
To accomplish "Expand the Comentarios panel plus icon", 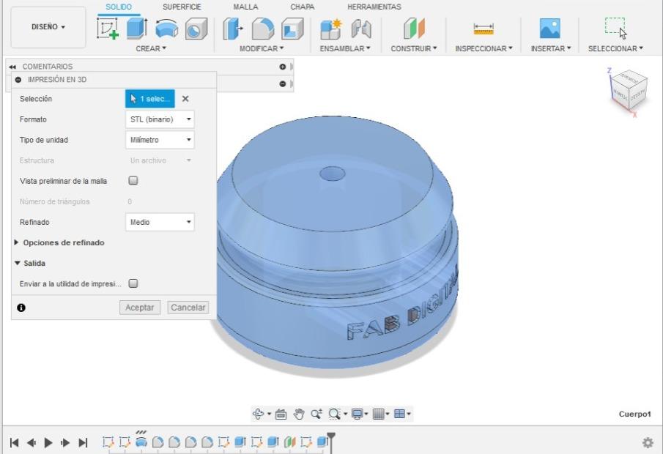I will pyautogui.click(x=283, y=67).
